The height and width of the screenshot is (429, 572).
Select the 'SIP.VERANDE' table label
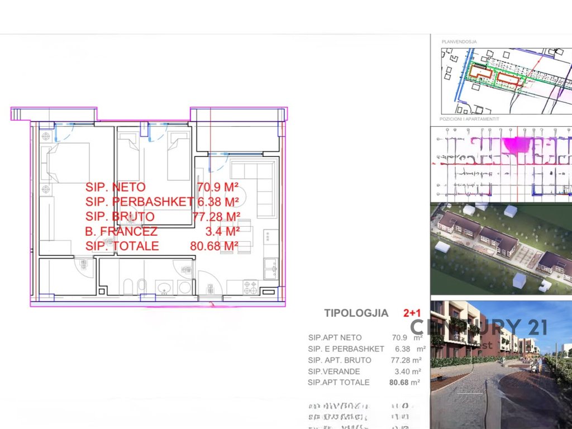pos(334,371)
